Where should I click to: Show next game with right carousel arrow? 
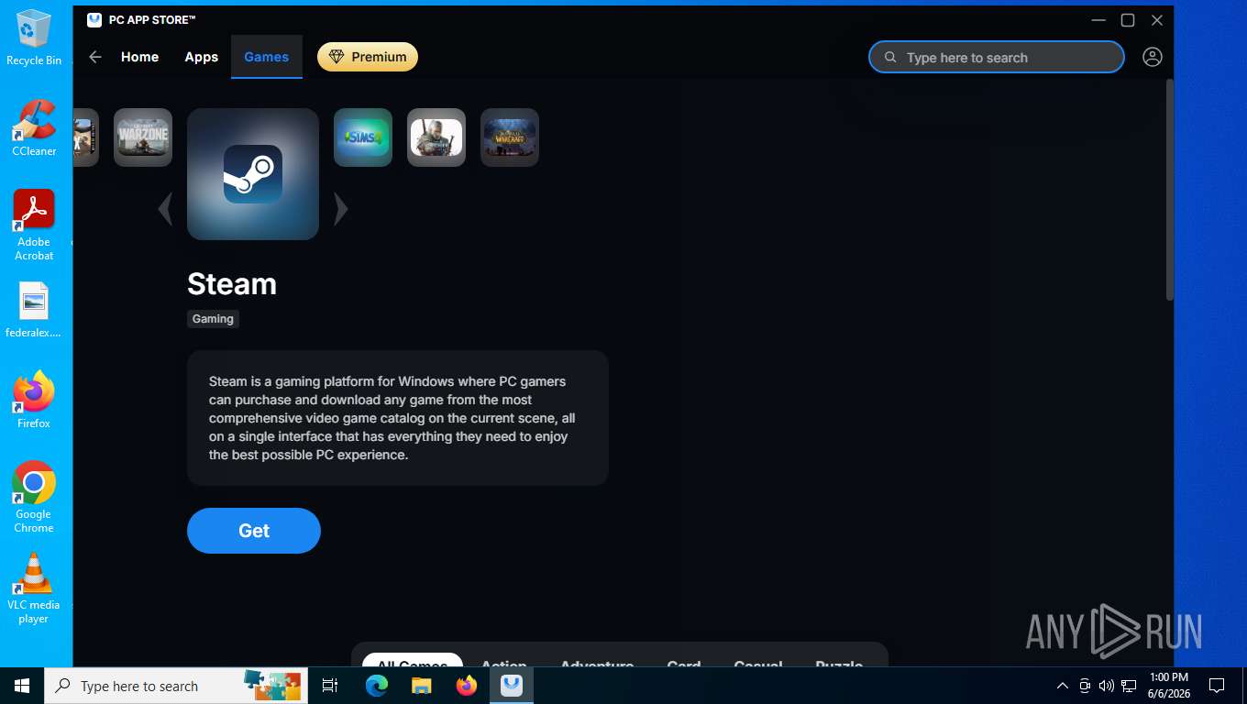point(341,209)
